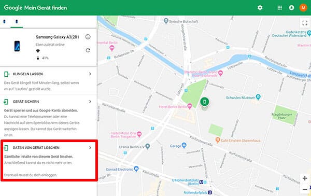This screenshot has width=311, height=196.
Task: Choose GERÄT SICHERN option
Action: click(26, 102)
